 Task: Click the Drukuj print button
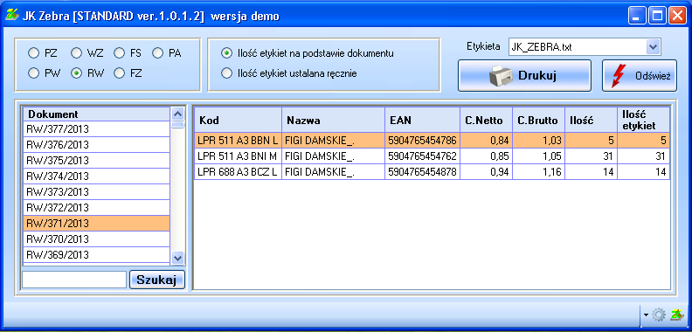[x=524, y=75]
